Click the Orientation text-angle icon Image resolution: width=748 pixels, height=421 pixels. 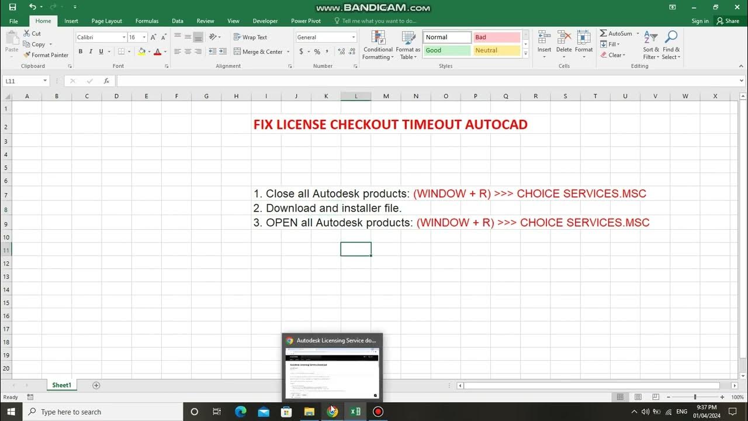click(x=213, y=37)
